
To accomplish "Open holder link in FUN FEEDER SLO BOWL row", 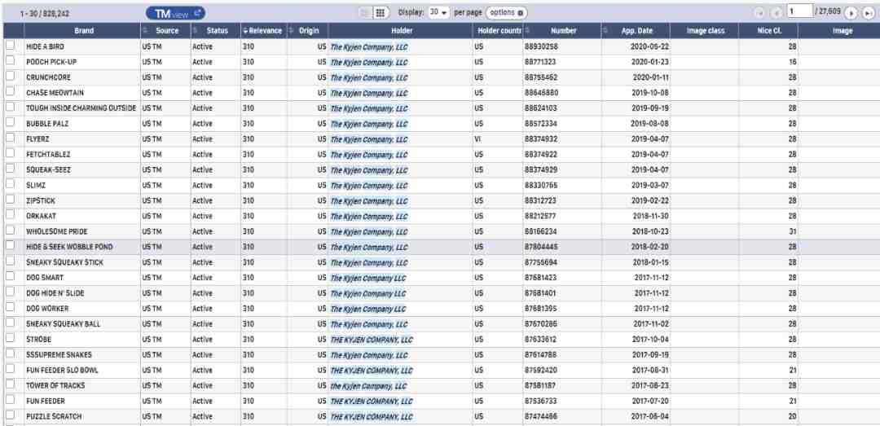I will [x=371, y=371].
